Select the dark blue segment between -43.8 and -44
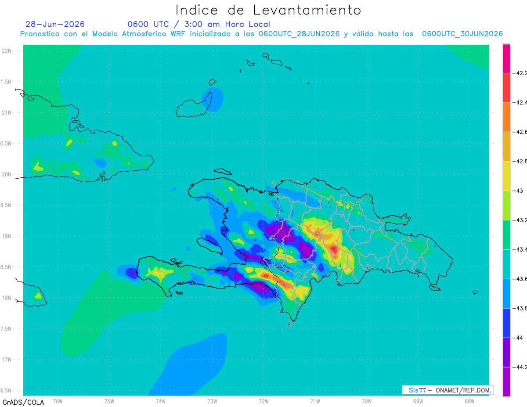 [506, 323]
